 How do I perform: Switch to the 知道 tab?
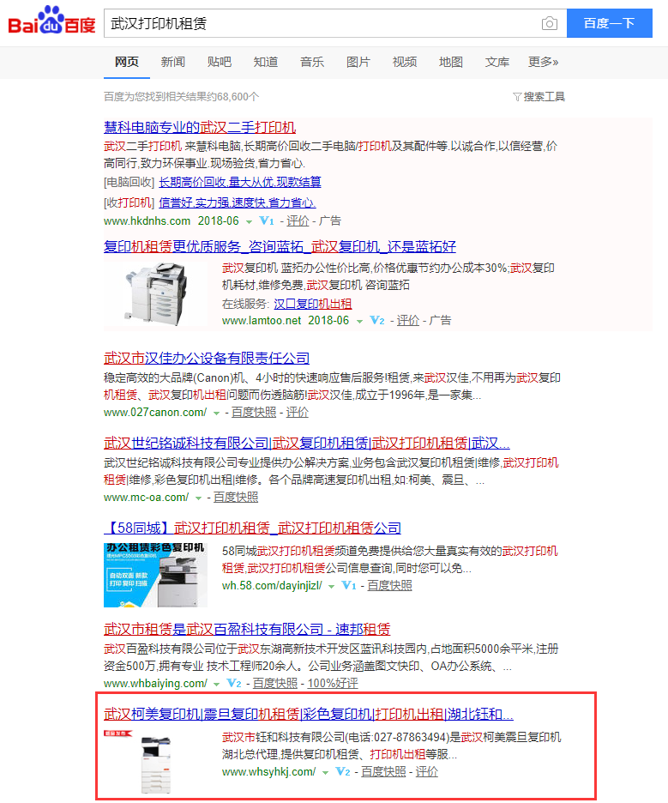(x=266, y=62)
